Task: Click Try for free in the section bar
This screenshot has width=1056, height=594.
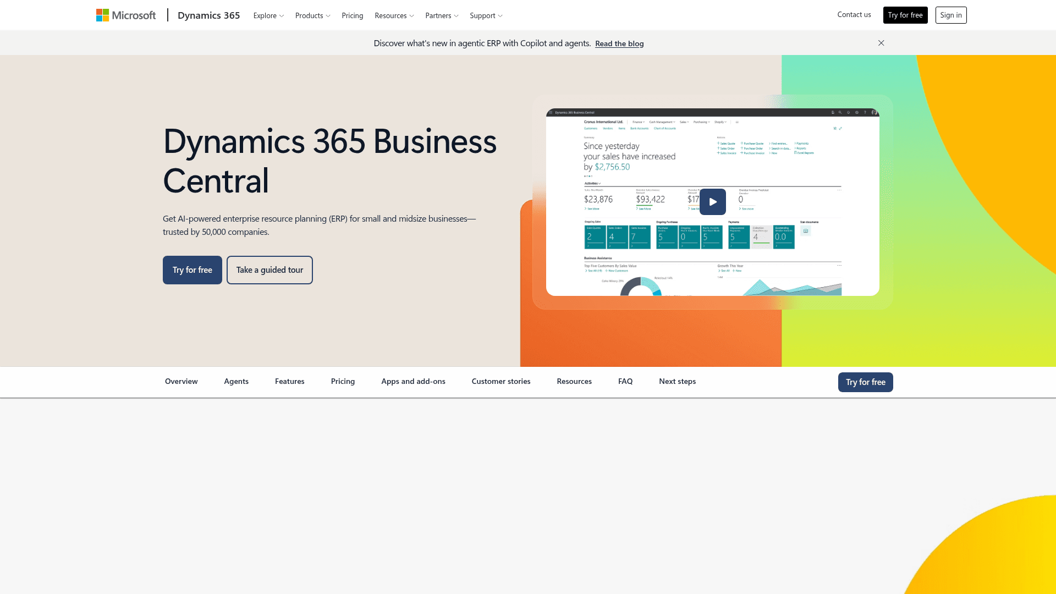Action: (x=866, y=382)
